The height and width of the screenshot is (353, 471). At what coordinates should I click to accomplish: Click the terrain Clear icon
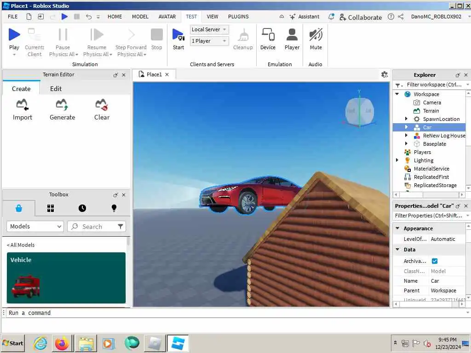coord(102,105)
